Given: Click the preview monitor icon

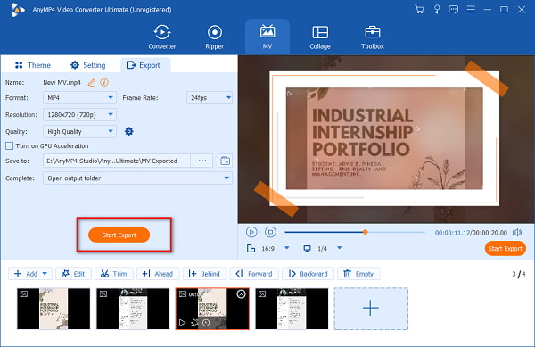Looking at the screenshot, I should [307, 248].
